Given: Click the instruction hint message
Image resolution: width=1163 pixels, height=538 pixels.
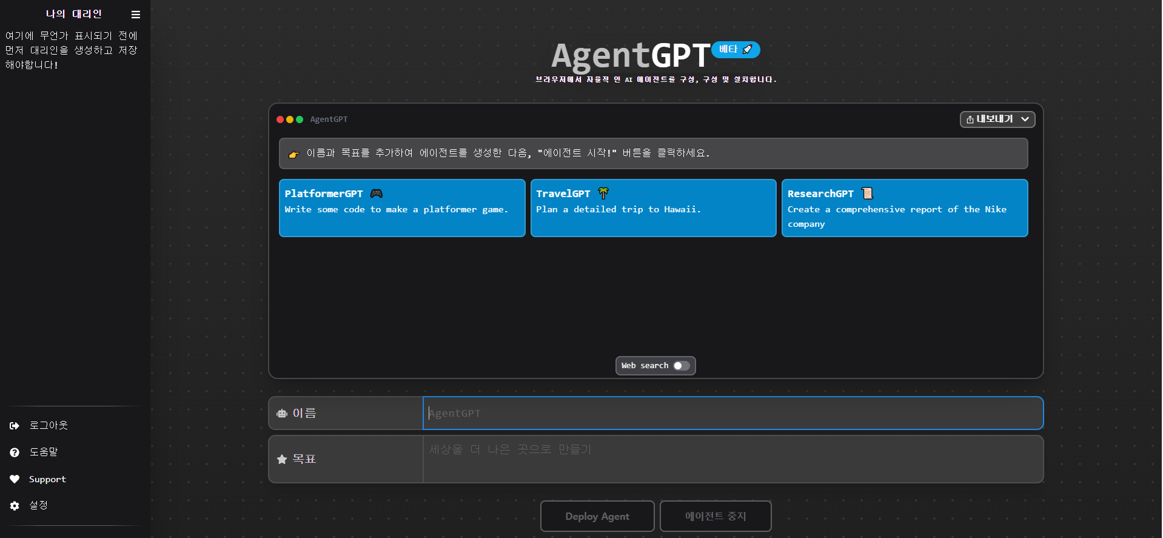Looking at the screenshot, I should click(x=654, y=153).
